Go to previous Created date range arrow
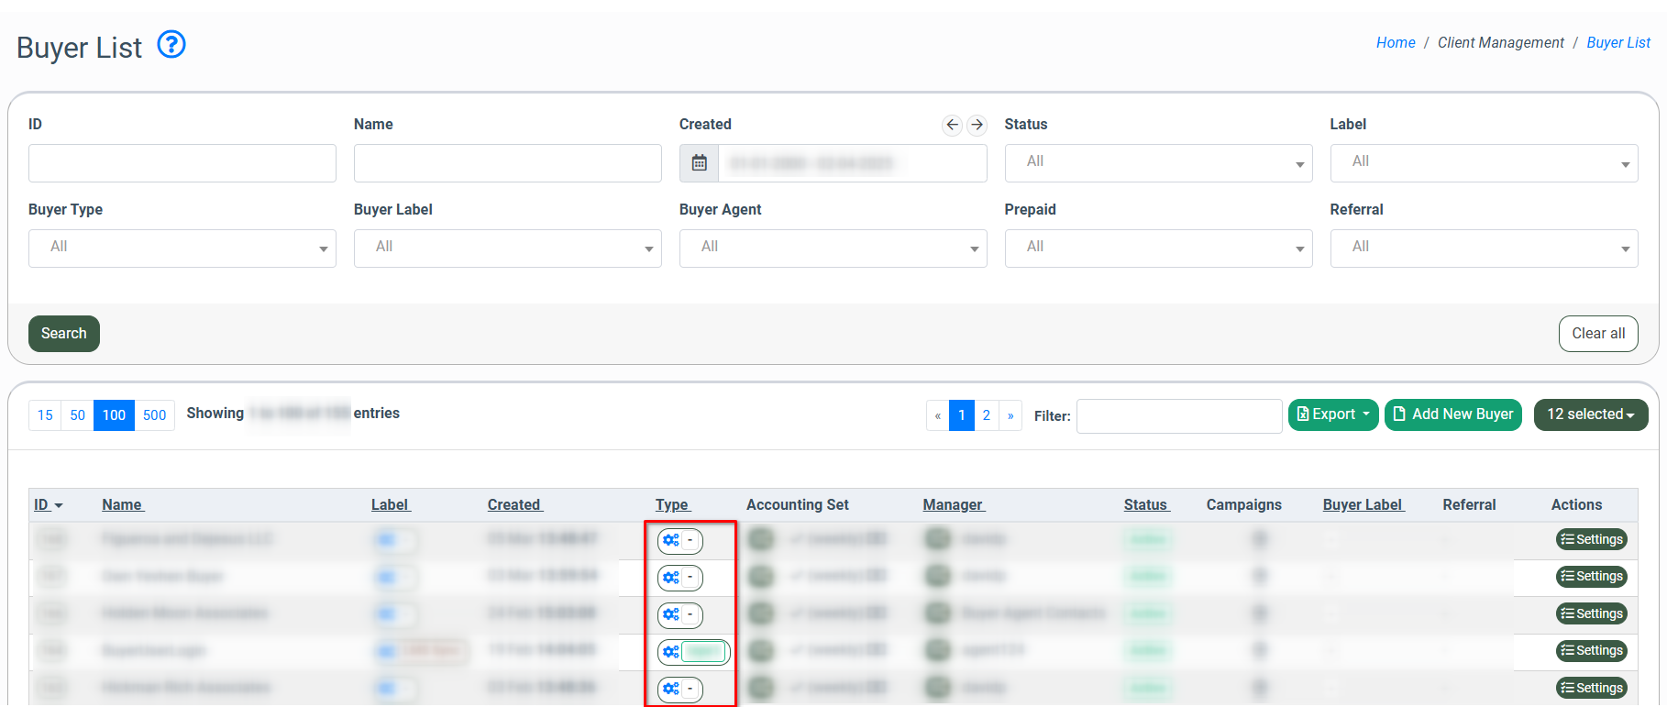 pyautogui.click(x=952, y=125)
